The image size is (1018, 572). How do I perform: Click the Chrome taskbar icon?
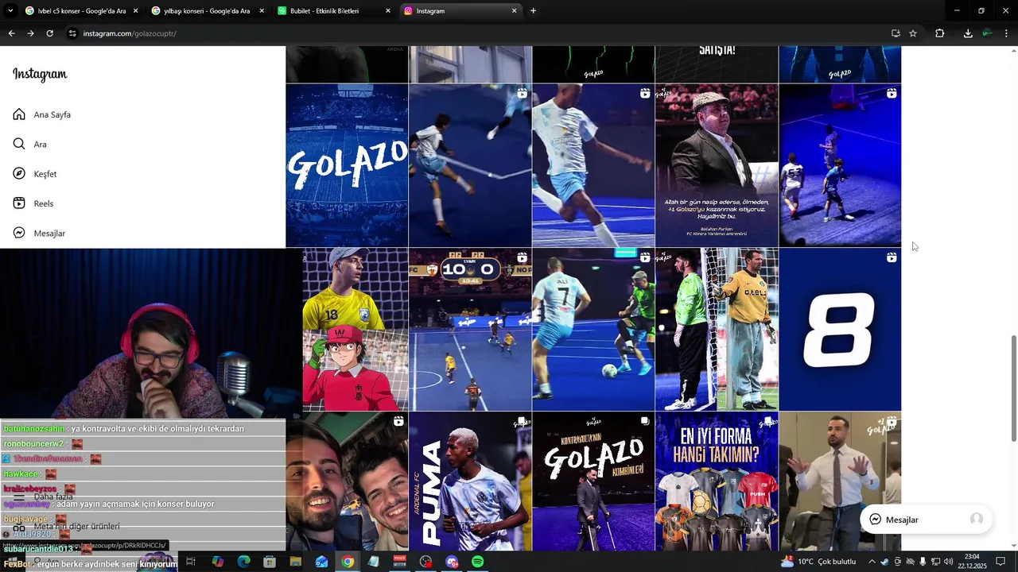click(x=348, y=562)
